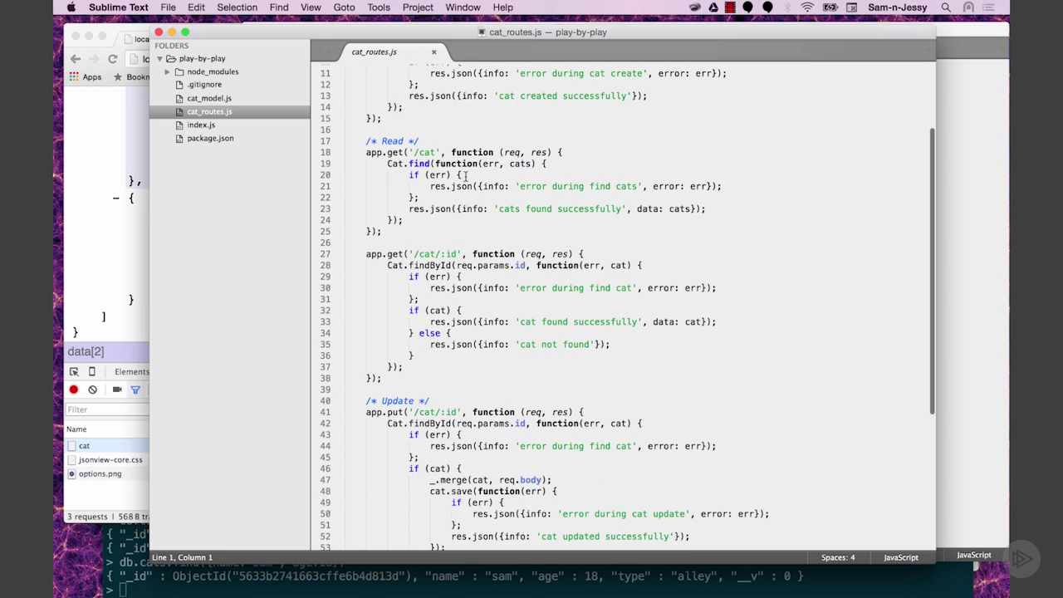
Task: Click the Line 1, Column 1 status
Action: (x=182, y=557)
